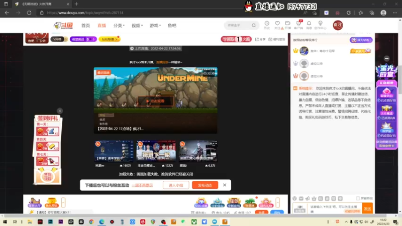This screenshot has width=402, height=226.
Task: Close the 下播后 interaction prompt bar
Action: pyautogui.click(x=225, y=185)
